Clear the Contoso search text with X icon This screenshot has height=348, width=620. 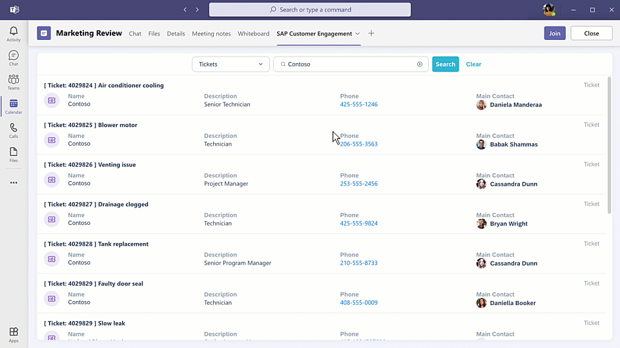coord(420,64)
